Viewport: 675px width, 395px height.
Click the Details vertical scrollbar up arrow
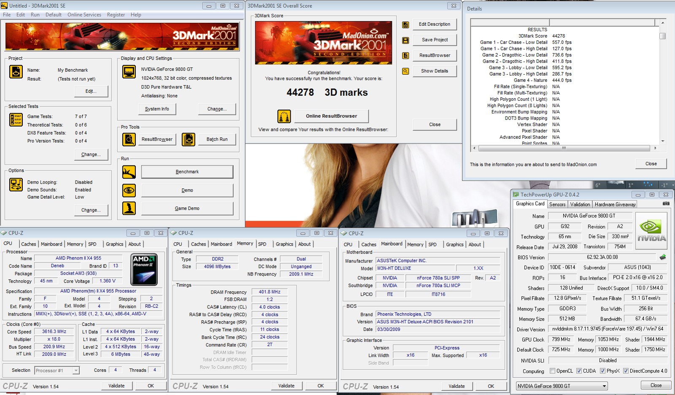pyautogui.click(x=663, y=22)
